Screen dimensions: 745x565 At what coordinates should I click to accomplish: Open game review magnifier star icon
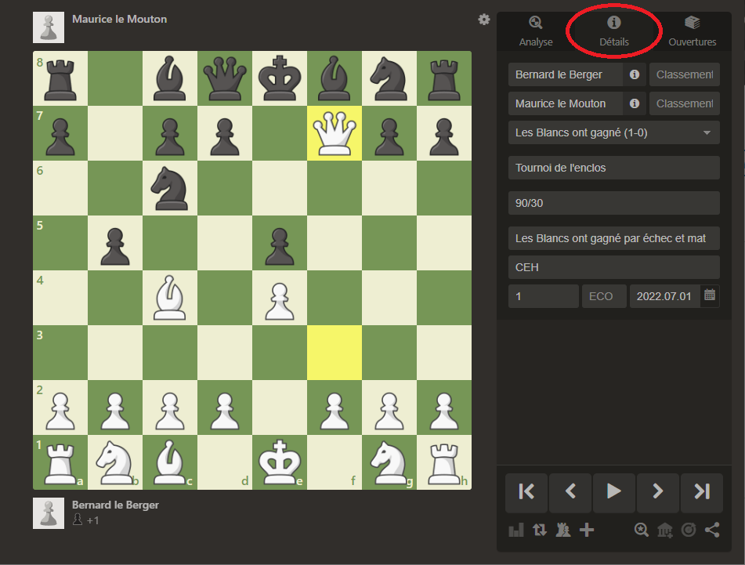point(642,531)
